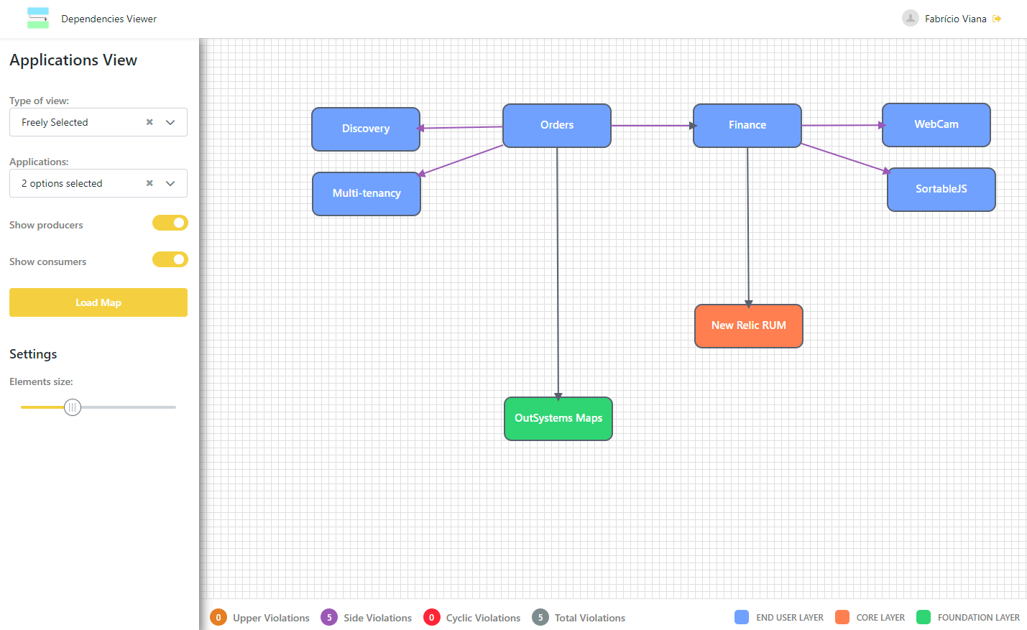Click the Fabrício Viana user name
This screenshot has height=630, width=1027.
pos(955,19)
